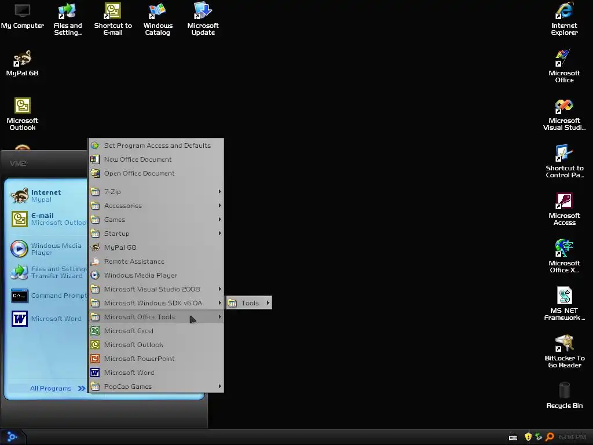The height and width of the screenshot is (445, 593).
Task: Select Set Program Access and Defaults
Action: point(156,145)
